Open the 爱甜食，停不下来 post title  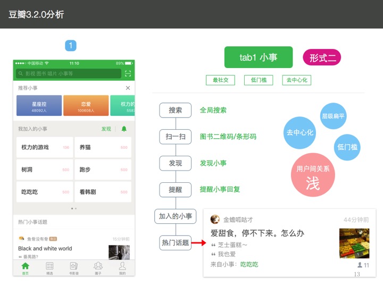click(x=257, y=233)
